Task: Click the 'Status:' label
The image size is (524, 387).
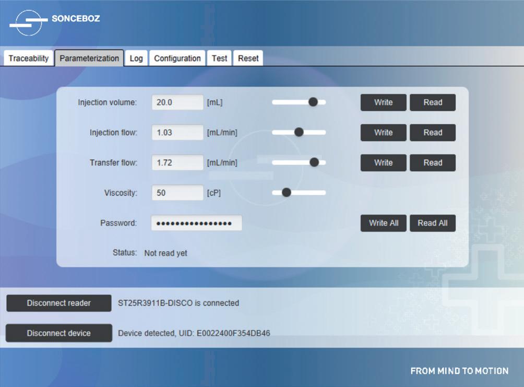Action: point(125,253)
